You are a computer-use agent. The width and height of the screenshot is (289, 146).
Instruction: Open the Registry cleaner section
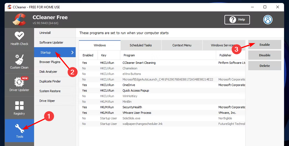19,108
